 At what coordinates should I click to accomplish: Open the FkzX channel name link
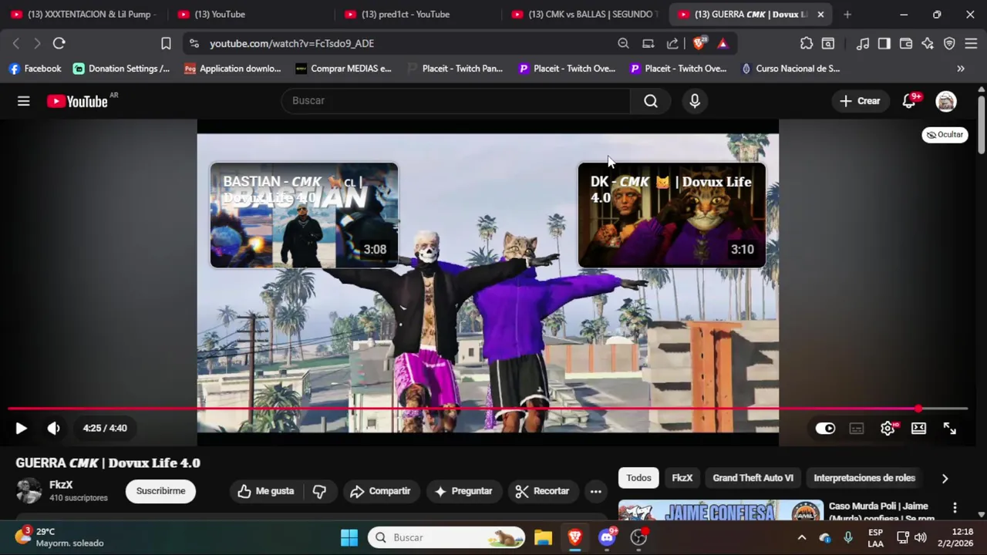61,485
